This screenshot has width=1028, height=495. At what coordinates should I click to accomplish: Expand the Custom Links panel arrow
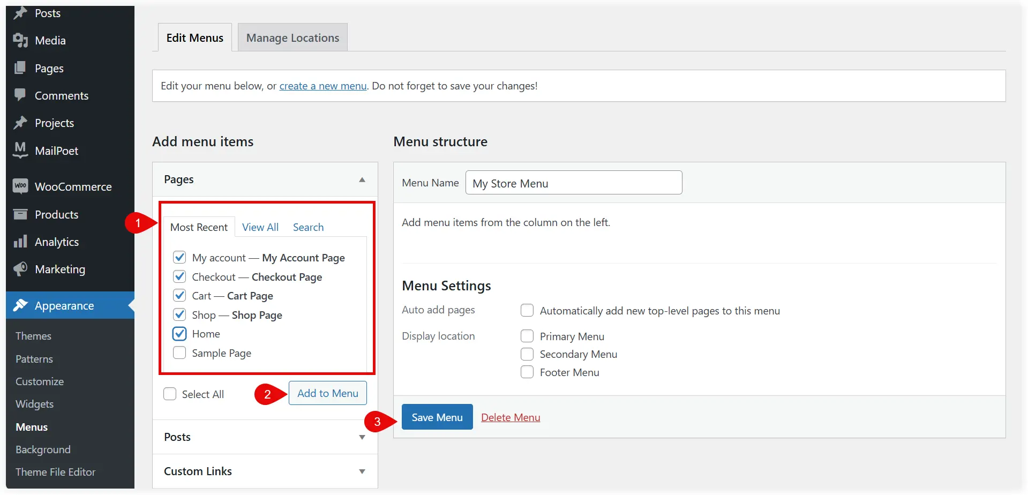pos(362,471)
